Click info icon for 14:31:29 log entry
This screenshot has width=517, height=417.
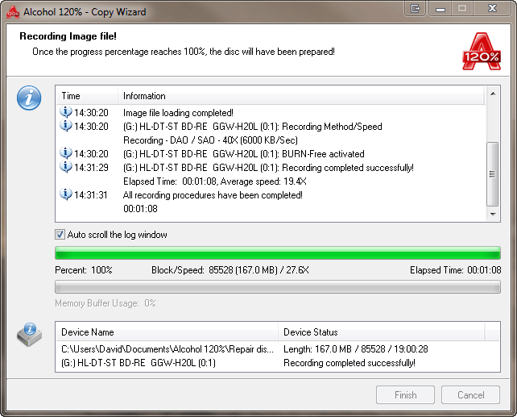pos(66,167)
